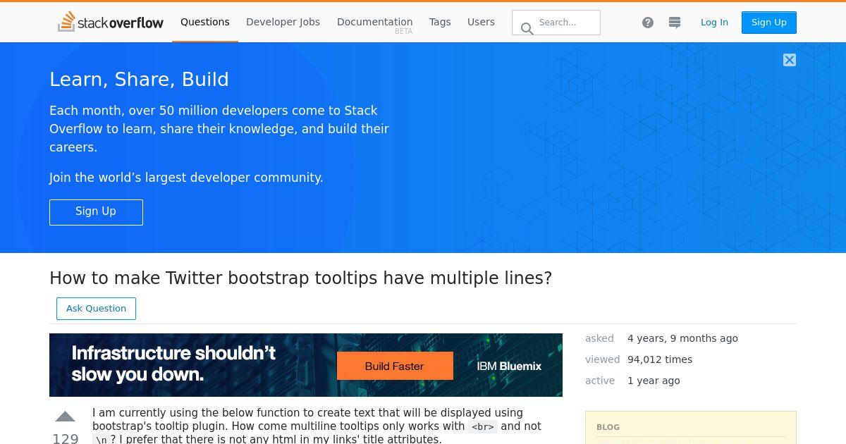Click the question vote count 129
Screen dimensions: 846x444
point(65,438)
